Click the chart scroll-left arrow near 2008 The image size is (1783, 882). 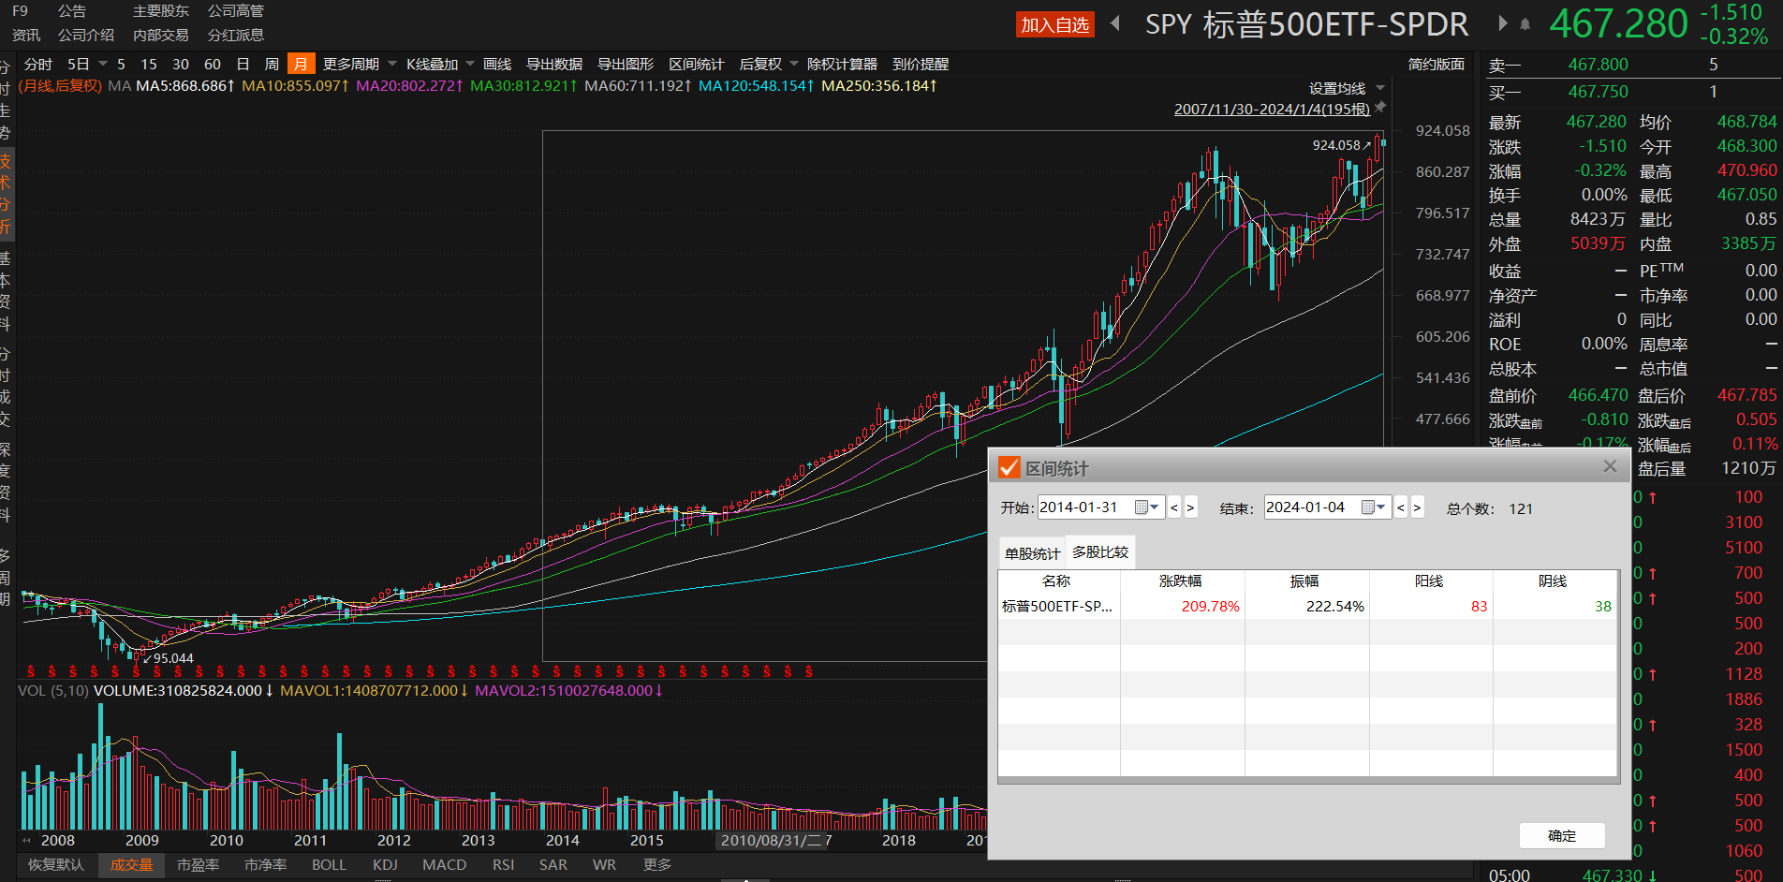[x=26, y=840]
